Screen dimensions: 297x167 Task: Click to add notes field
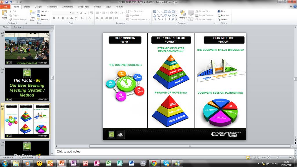174,151
